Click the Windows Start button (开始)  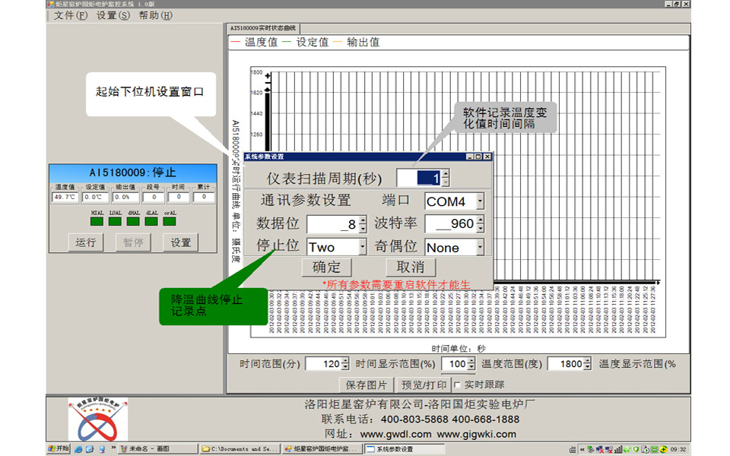click(x=59, y=449)
